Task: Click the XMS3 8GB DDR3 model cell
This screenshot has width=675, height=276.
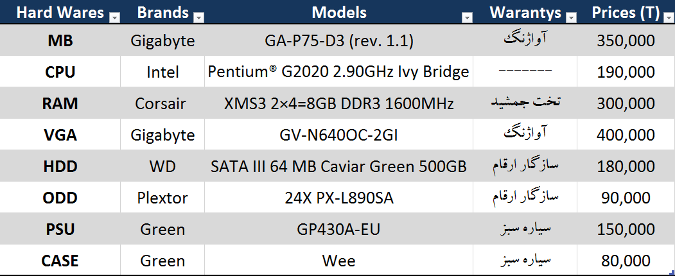Action: point(339,103)
